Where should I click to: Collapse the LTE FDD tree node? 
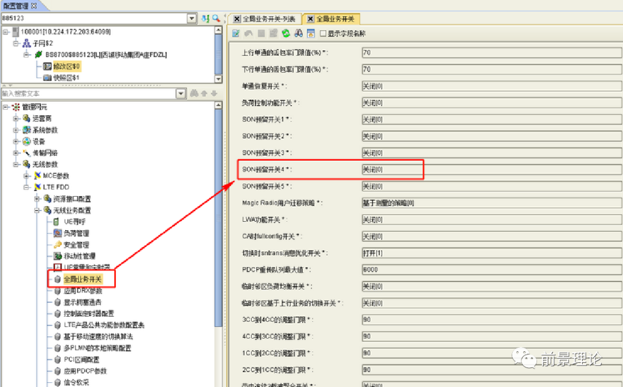[x=27, y=187]
